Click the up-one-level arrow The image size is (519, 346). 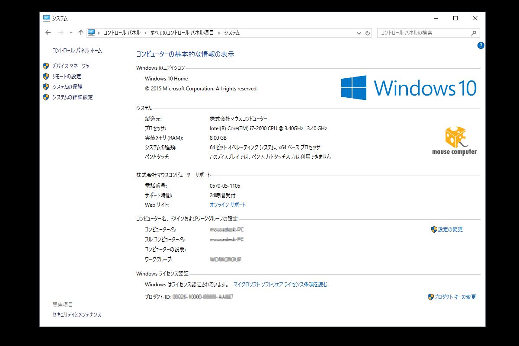tap(81, 33)
